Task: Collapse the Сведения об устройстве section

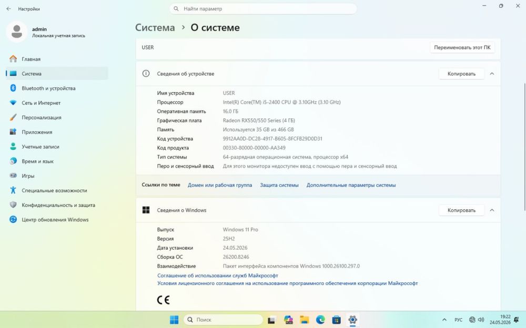Action: [x=492, y=74]
